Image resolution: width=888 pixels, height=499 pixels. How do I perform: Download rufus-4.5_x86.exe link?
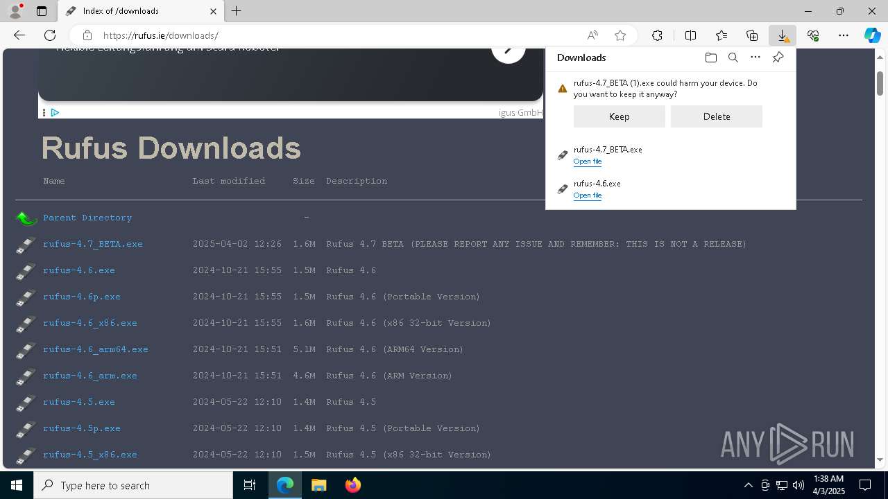[x=90, y=455]
